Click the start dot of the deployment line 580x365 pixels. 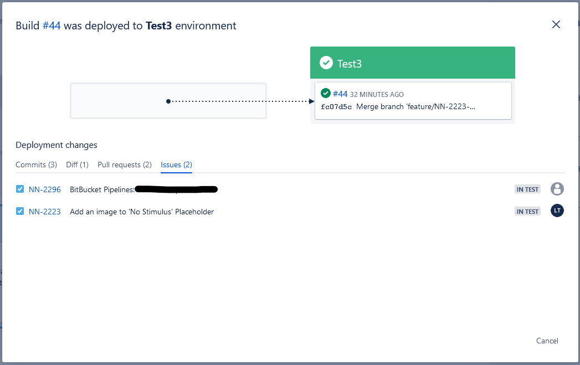168,101
